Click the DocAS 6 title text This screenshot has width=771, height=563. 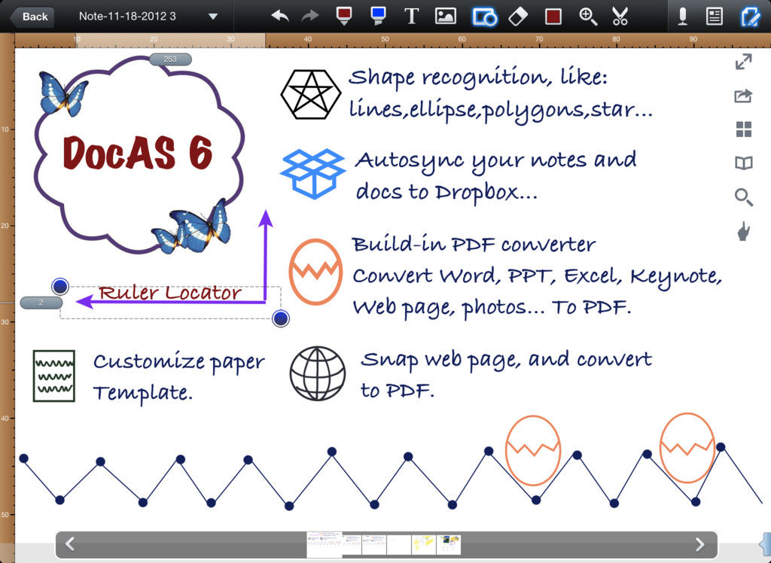coord(138,153)
